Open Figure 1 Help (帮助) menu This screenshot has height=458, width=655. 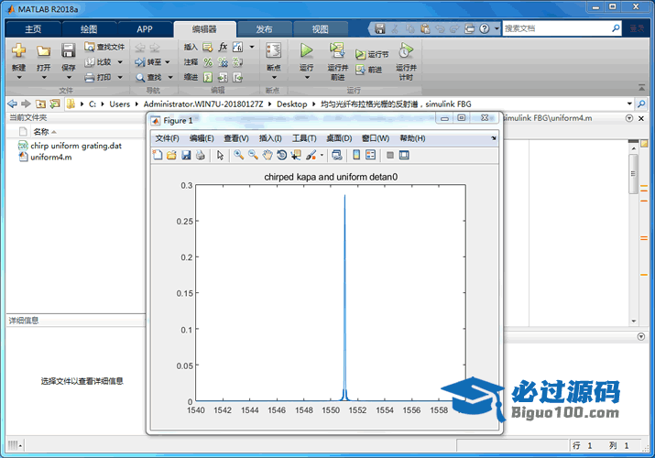[x=412, y=138]
